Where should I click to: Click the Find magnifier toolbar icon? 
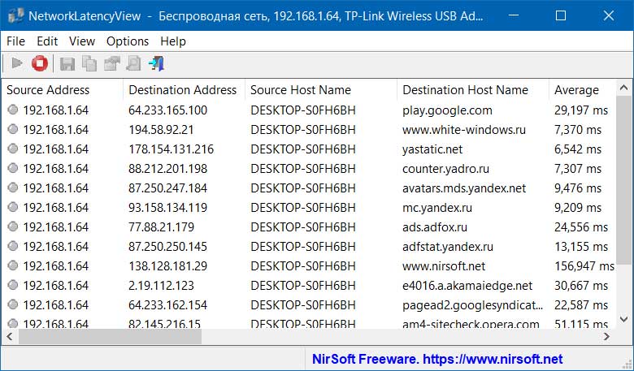click(x=134, y=64)
